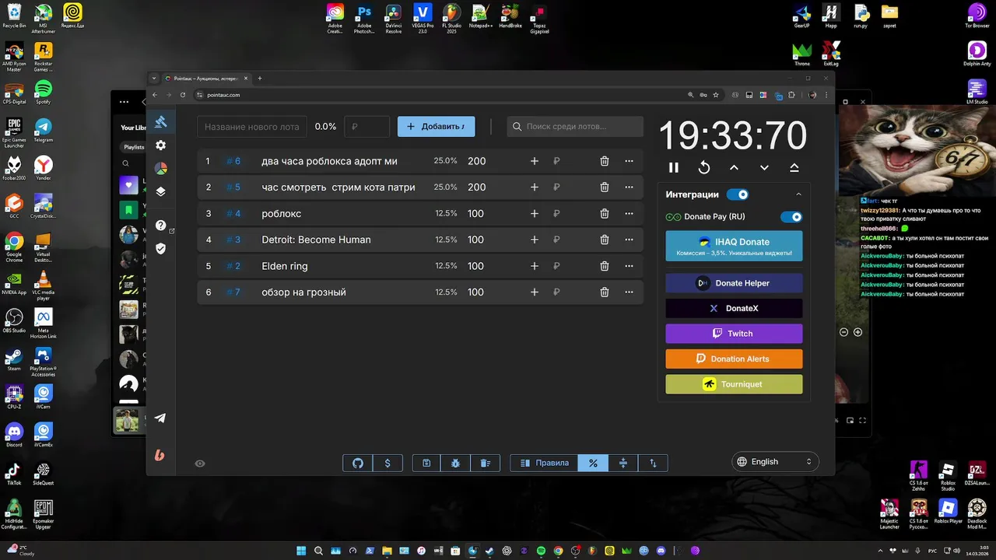996x560 pixels.
Task: Open Windows taskbar search
Action: click(318, 551)
